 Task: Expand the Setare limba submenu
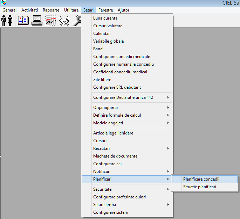(x=127, y=205)
